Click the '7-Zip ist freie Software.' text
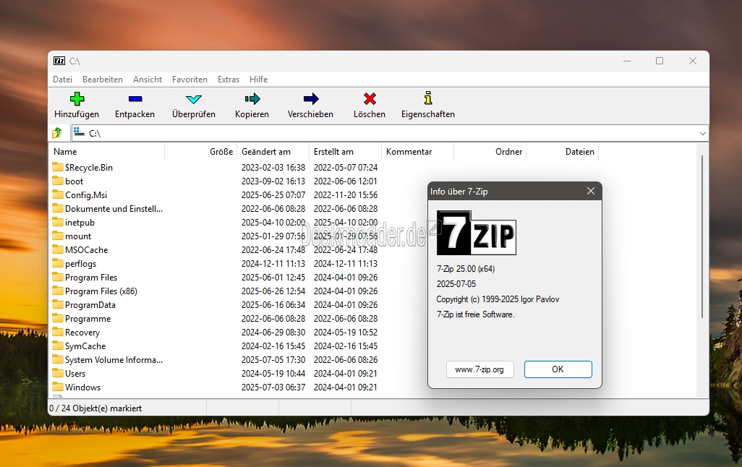 [x=476, y=314]
